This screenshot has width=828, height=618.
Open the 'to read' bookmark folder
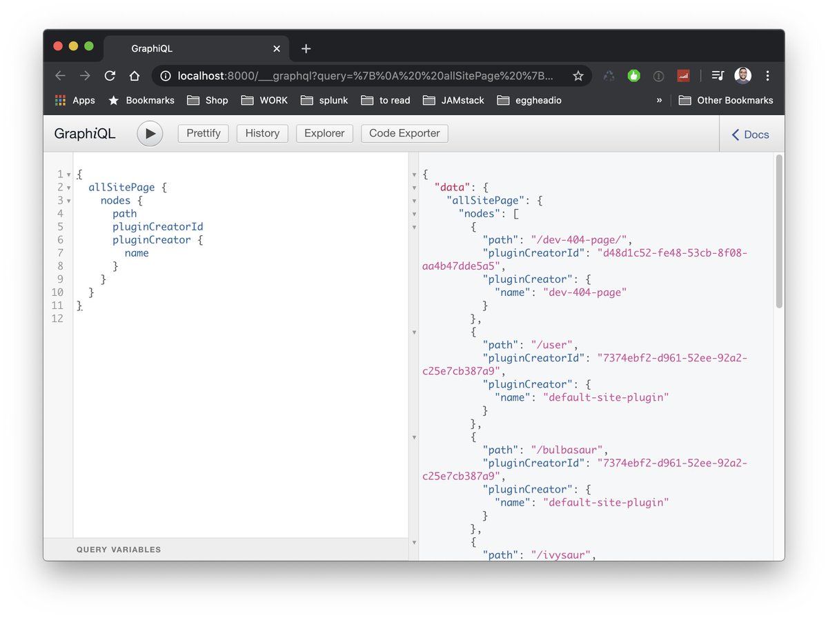click(385, 100)
